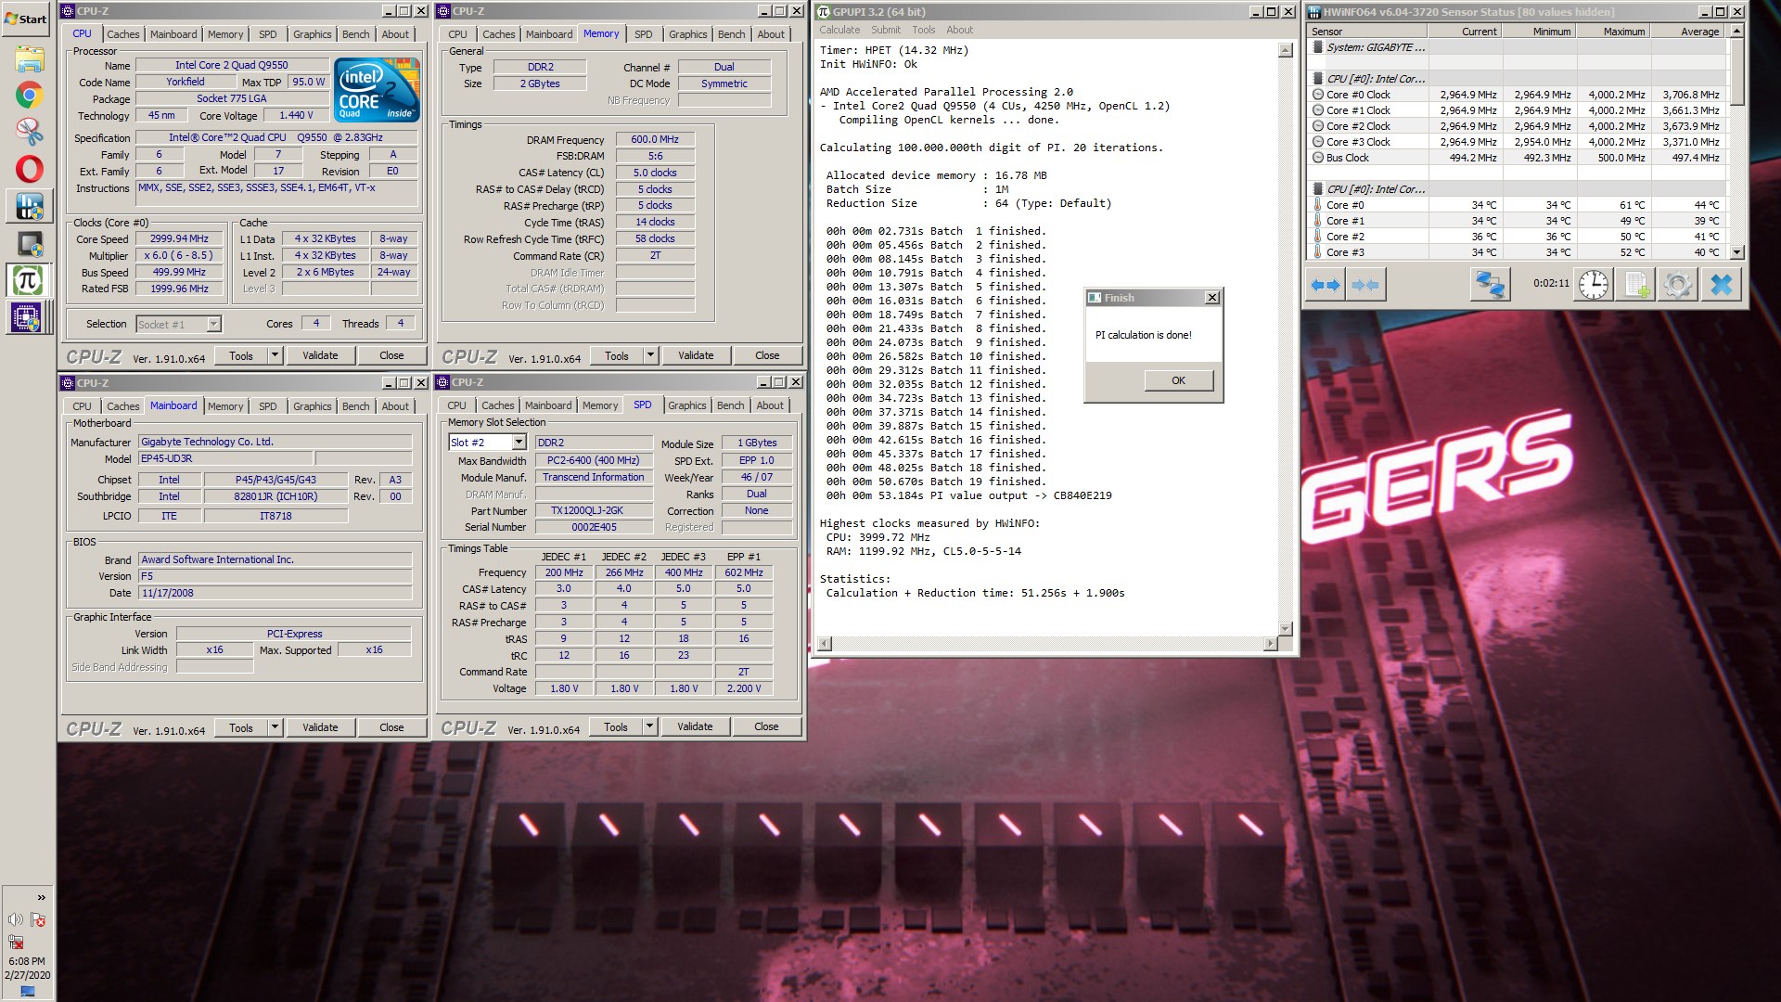Image resolution: width=1781 pixels, height=1002 pixels.
Task: Open Action Center flag icon in the tray
Action: pyautogui.click(x=38, y=919)
